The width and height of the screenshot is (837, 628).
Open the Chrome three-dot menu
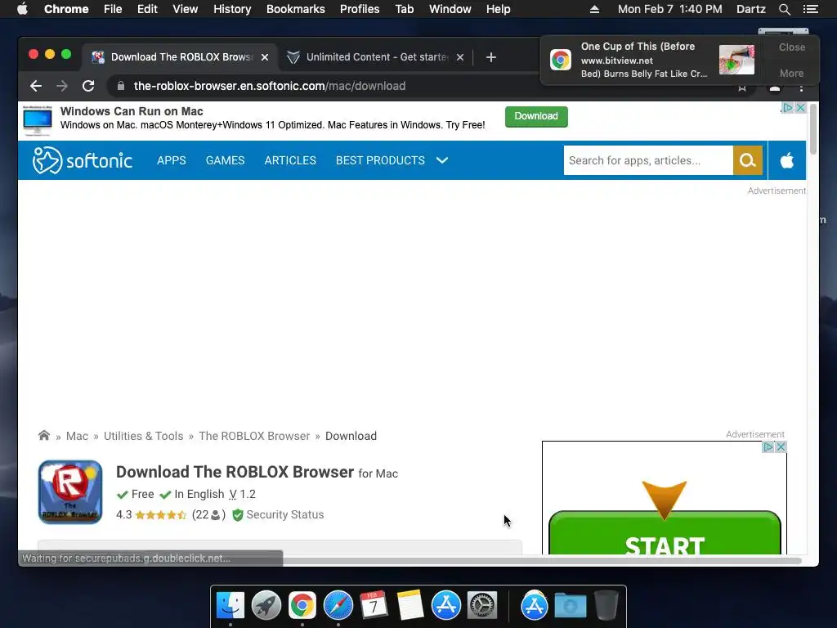click(801, 88)
